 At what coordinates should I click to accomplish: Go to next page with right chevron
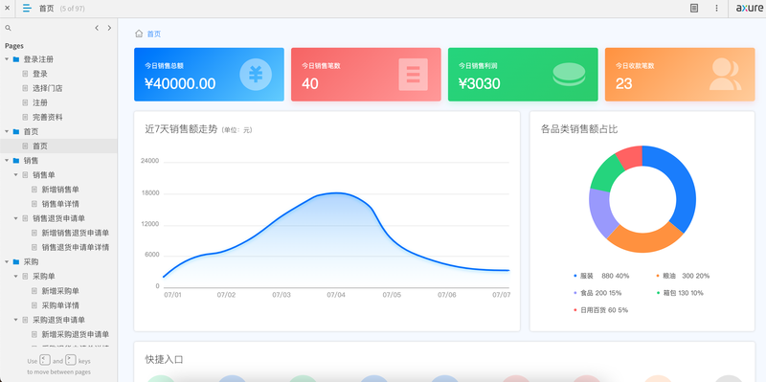(x=109, y=28)
